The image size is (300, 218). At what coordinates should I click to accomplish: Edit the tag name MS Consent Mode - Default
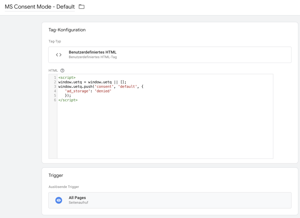click(x=40, y=7)
